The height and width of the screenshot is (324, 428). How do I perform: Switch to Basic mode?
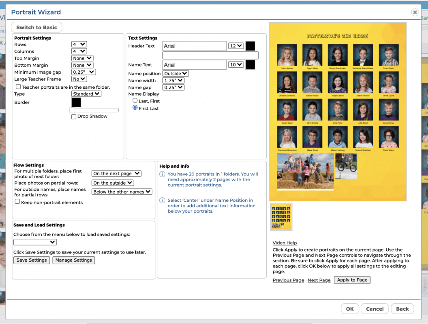[37, 28]
